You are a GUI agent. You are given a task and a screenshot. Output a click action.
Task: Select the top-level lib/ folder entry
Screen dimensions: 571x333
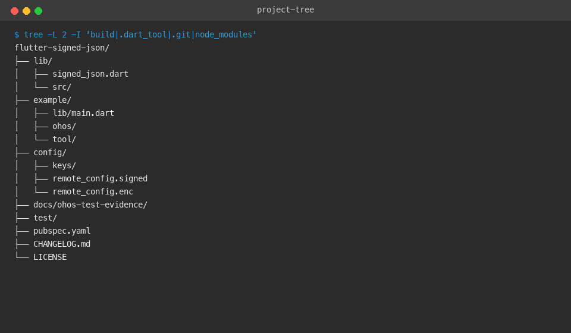pos(43,61)
